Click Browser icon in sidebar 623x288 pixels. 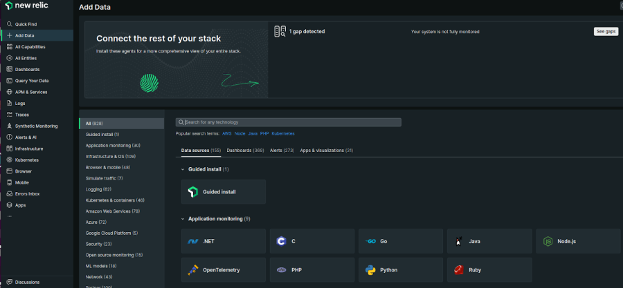tap(10, 171)
